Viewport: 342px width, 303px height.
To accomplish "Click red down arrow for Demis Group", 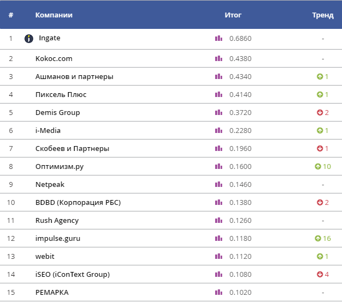I will [x=320, y=112].
